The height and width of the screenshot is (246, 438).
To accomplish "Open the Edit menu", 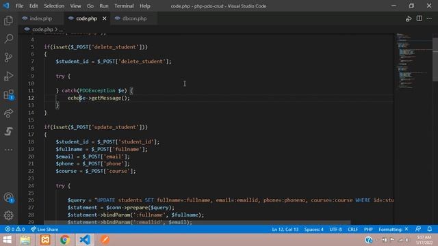I will pos(34,6).
